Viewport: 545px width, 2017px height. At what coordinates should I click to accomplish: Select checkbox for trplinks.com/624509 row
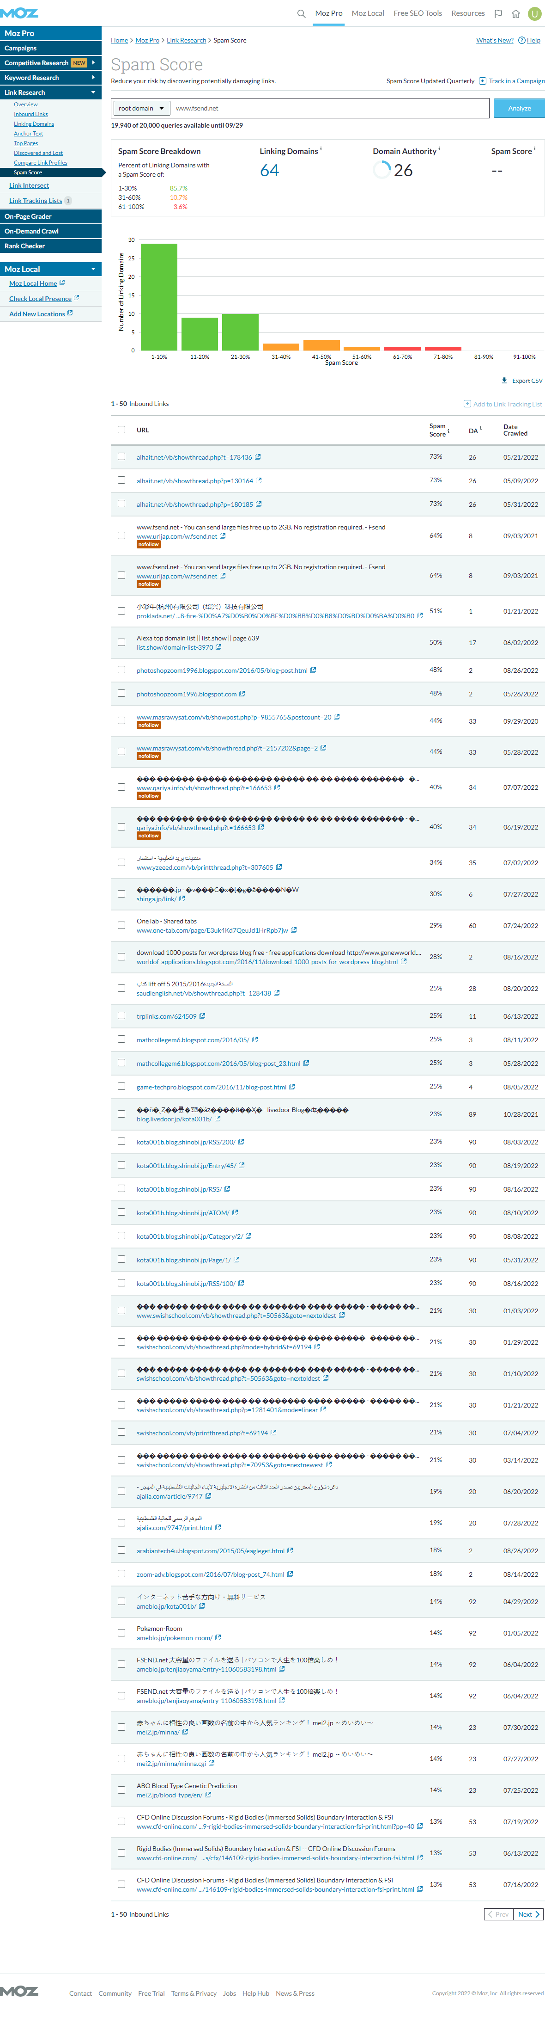(x=121, y=1015)
